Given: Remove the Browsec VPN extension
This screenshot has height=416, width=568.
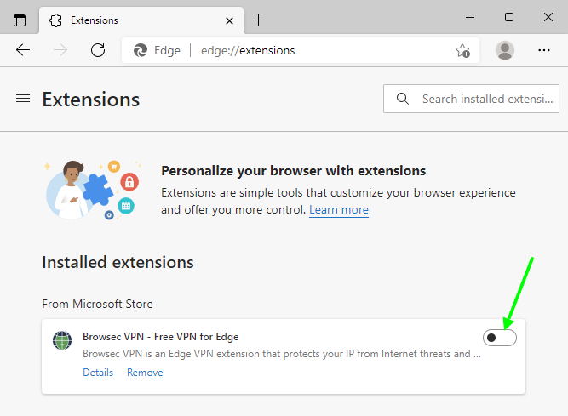Looking at the screenshot, I should [x=145, y=373].
